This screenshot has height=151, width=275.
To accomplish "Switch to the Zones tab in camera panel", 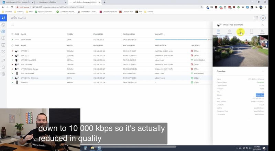I will coord(251,32).
